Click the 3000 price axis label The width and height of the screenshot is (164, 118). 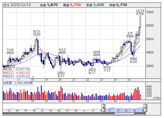coord(150,66)
